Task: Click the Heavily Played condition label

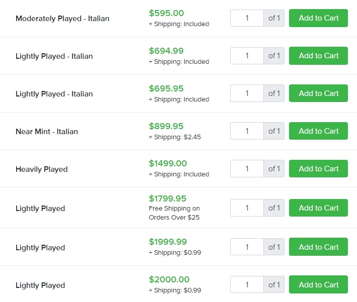Action: click(x=41, y=169)
